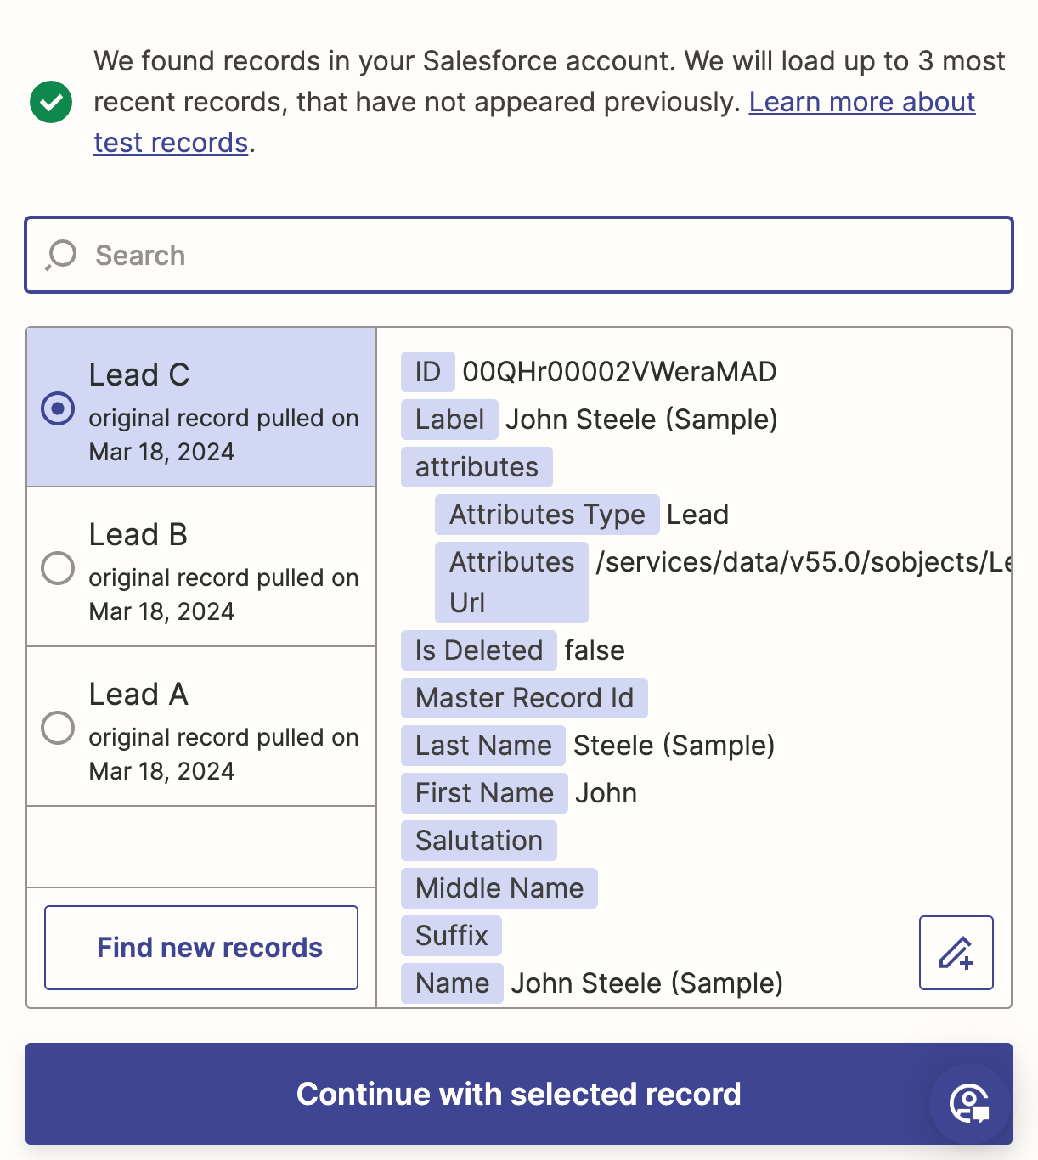Click the Attributes Url tag
This screenshot has width=1038, height=1160.
[x=511, y=583]
